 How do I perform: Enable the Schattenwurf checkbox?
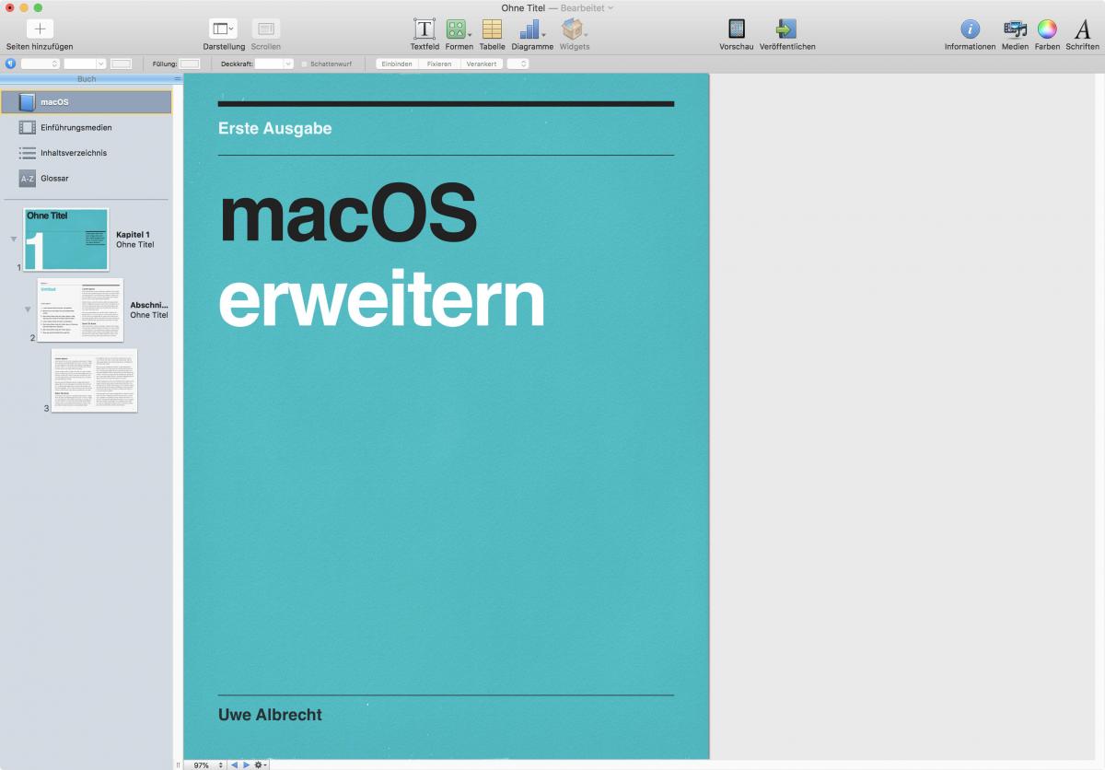pyautogui.click(x=305, y=64)
